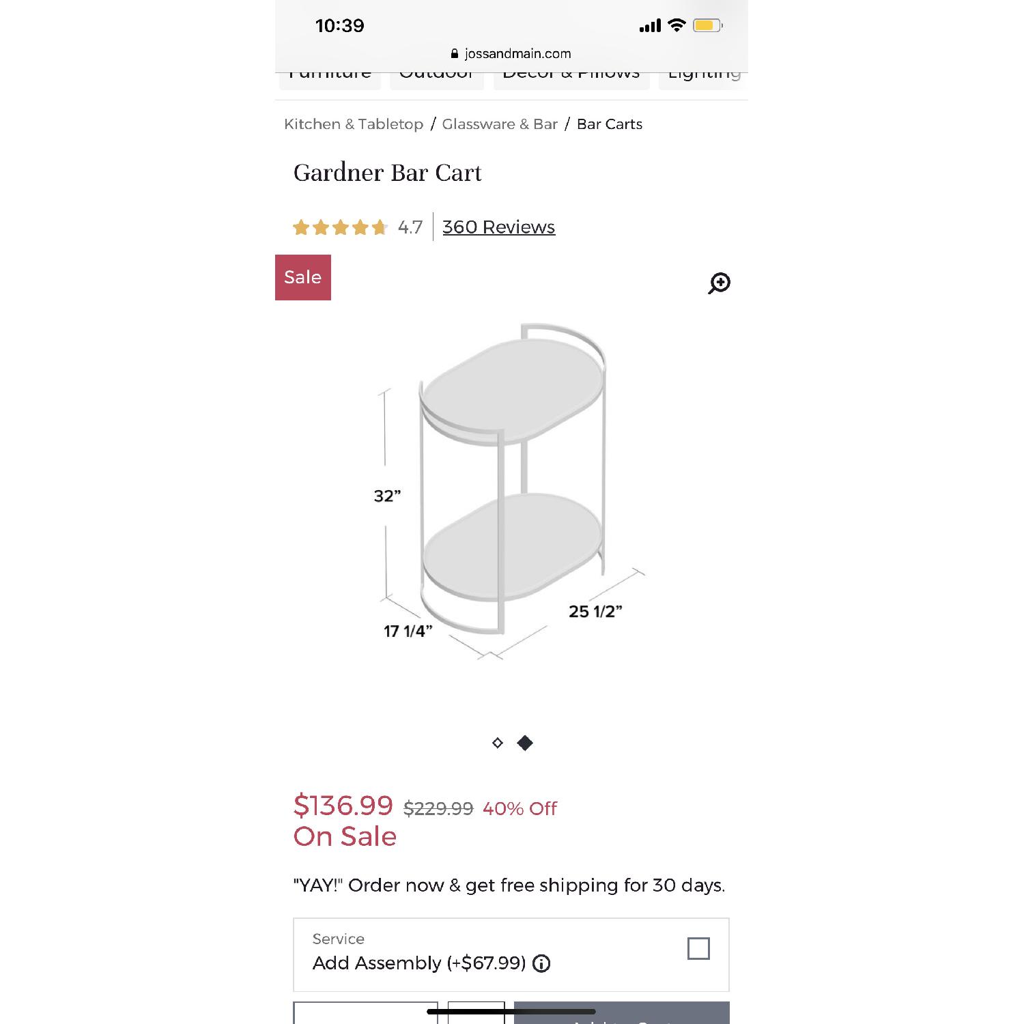1024x1024 pixels.
Task: Tap the cellular signal bars icon
Action: click(x=650, y=25)
